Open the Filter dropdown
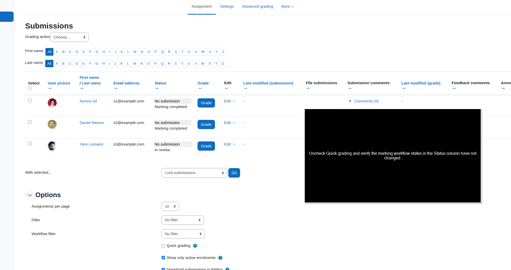Image resolution: width=511 pixels, height=270 pixels. (x=183, y=220)
